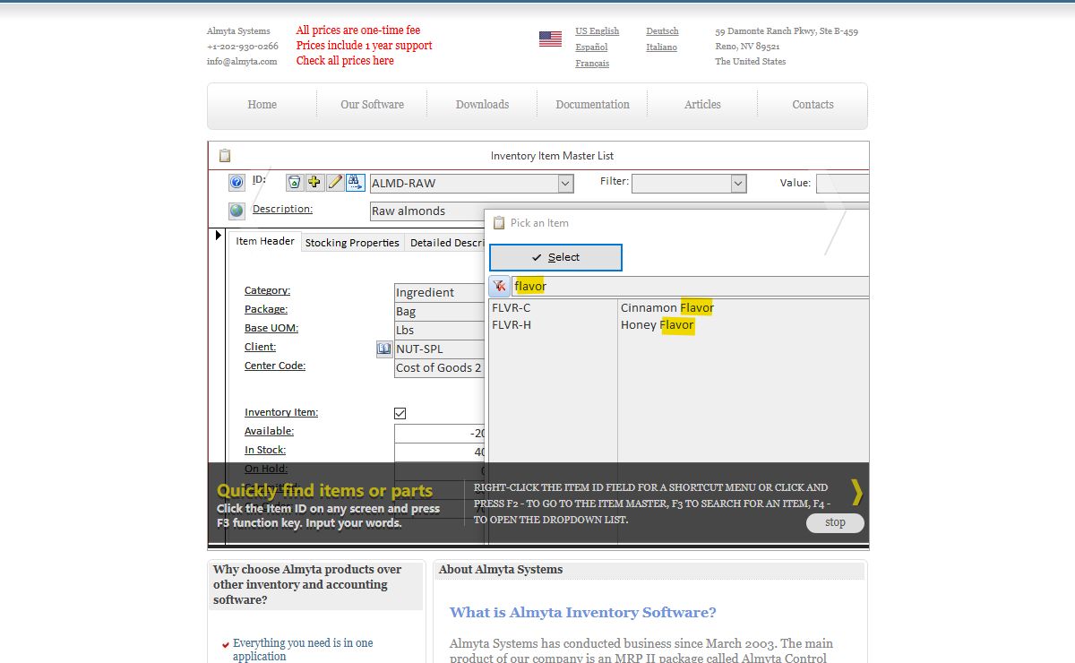Switch to the Stocking Properties tab

coord(352,243)
